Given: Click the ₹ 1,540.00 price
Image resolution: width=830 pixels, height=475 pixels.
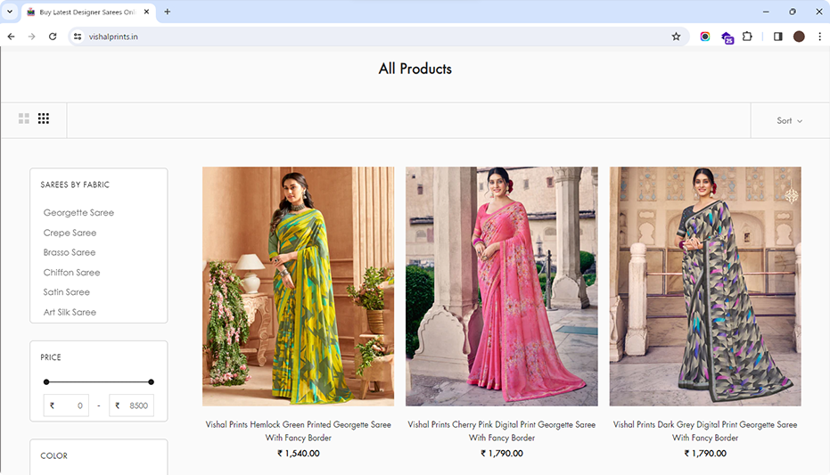Looking at the screenshot, I should tap(299, 454).
